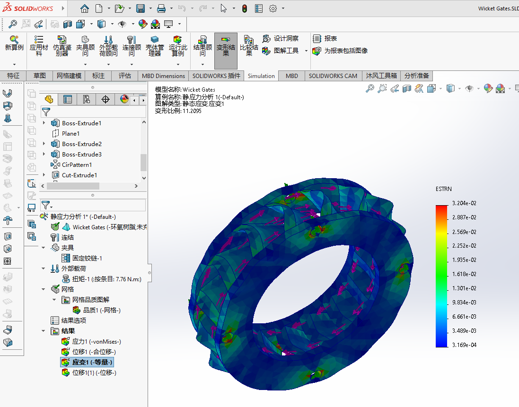
Task: Open the 沐风工具箱 tab
Action: tap(381, 76)
